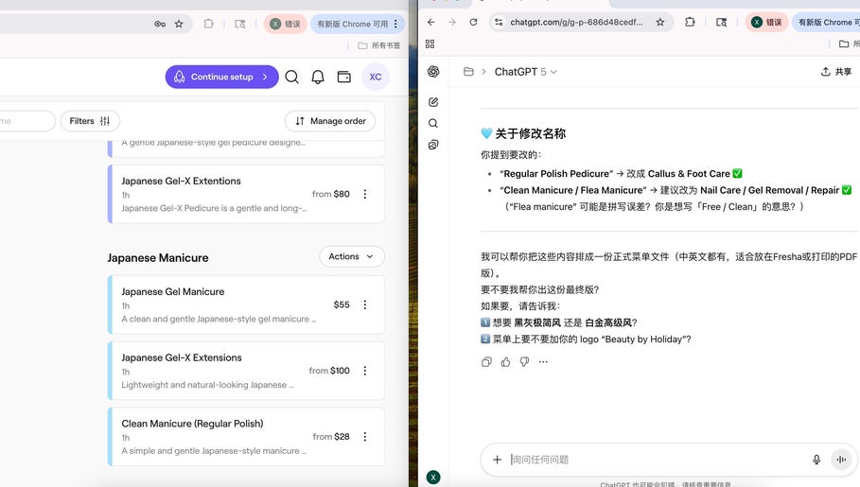
Task: Click the Manage order button
Action: tap(329, 121)
